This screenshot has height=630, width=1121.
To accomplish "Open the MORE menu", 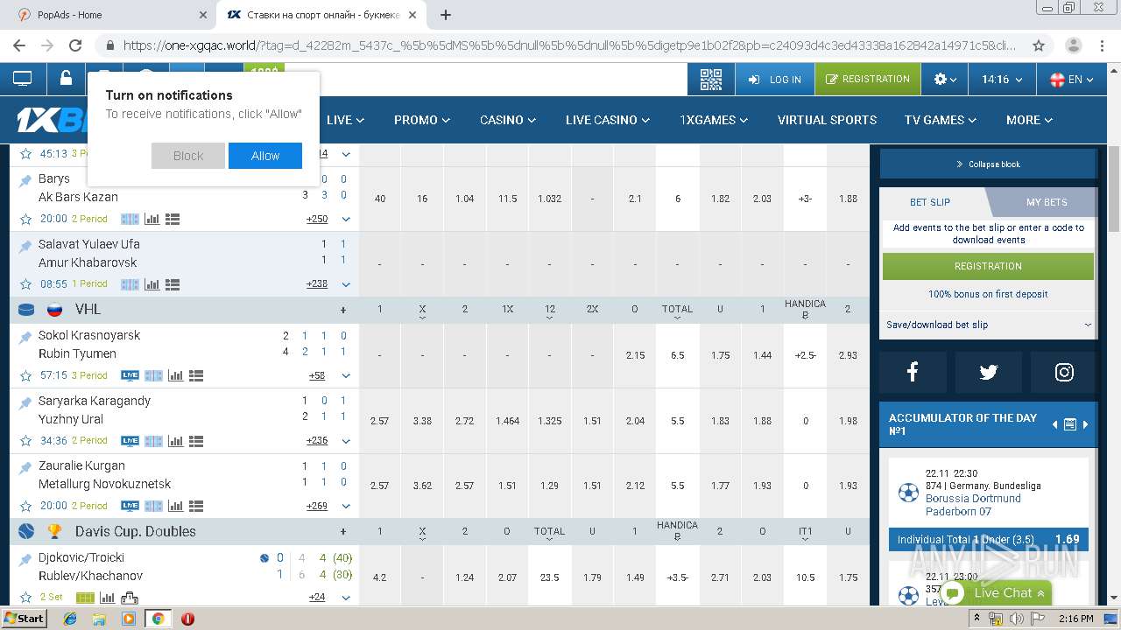I will click(x=1029, y=120).
